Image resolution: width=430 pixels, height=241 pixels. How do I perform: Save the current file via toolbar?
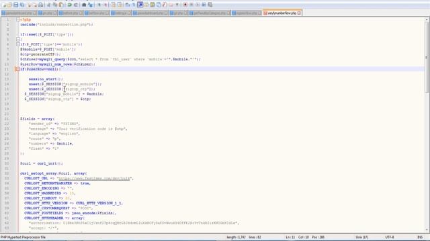(x=16, y=5)
